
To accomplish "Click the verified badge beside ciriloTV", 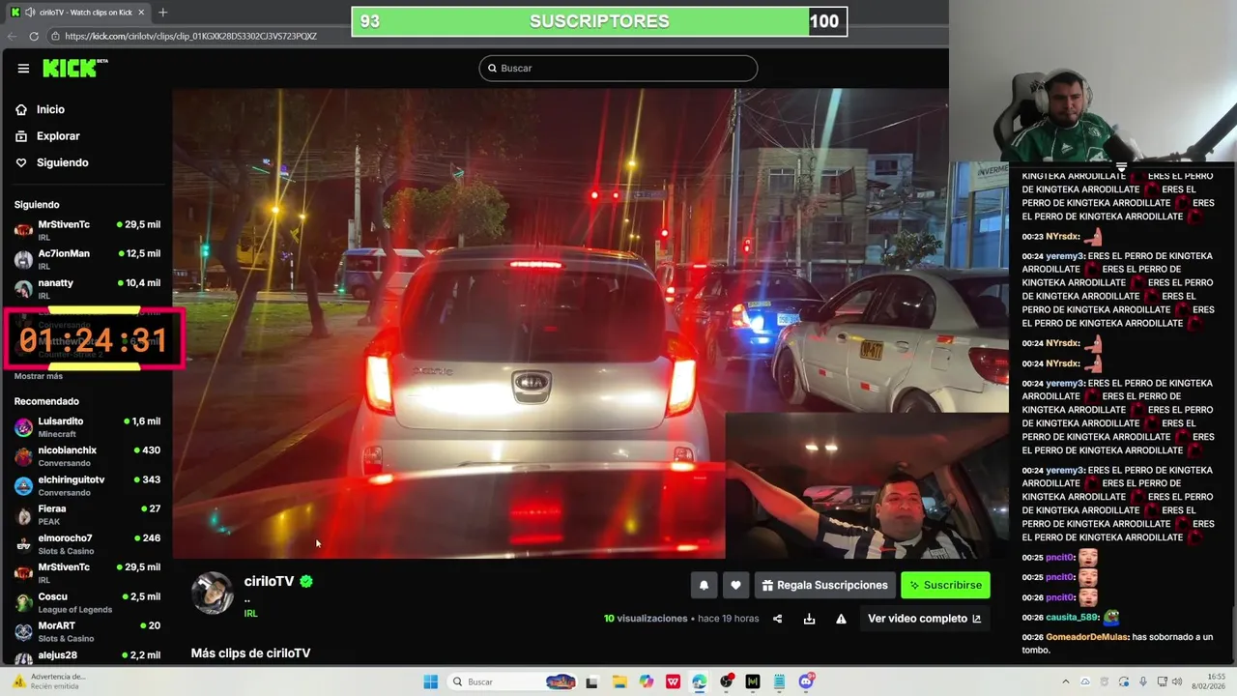I will point(306,581).
